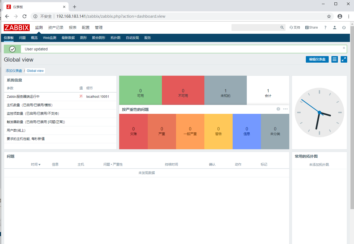This screenshot has height=244, width=354.
Task: Open the problems widget gear settings
Action: point(278,109)
